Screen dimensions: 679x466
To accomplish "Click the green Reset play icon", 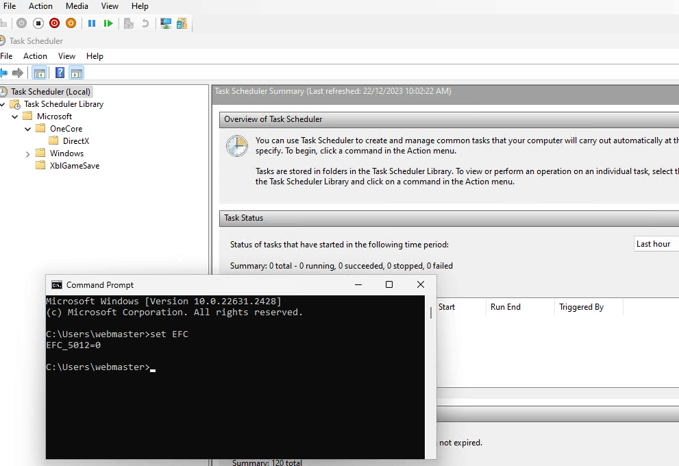I will (108, 23).
